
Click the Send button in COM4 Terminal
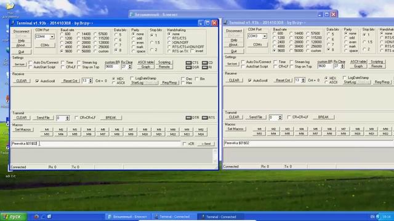click(x=206, y=144)
